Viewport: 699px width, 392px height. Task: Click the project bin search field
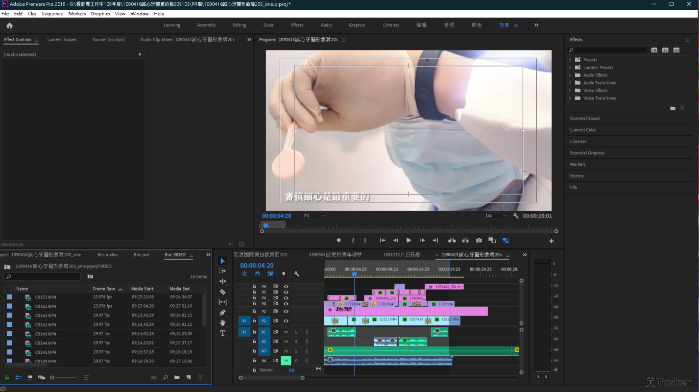coord(44,277)
